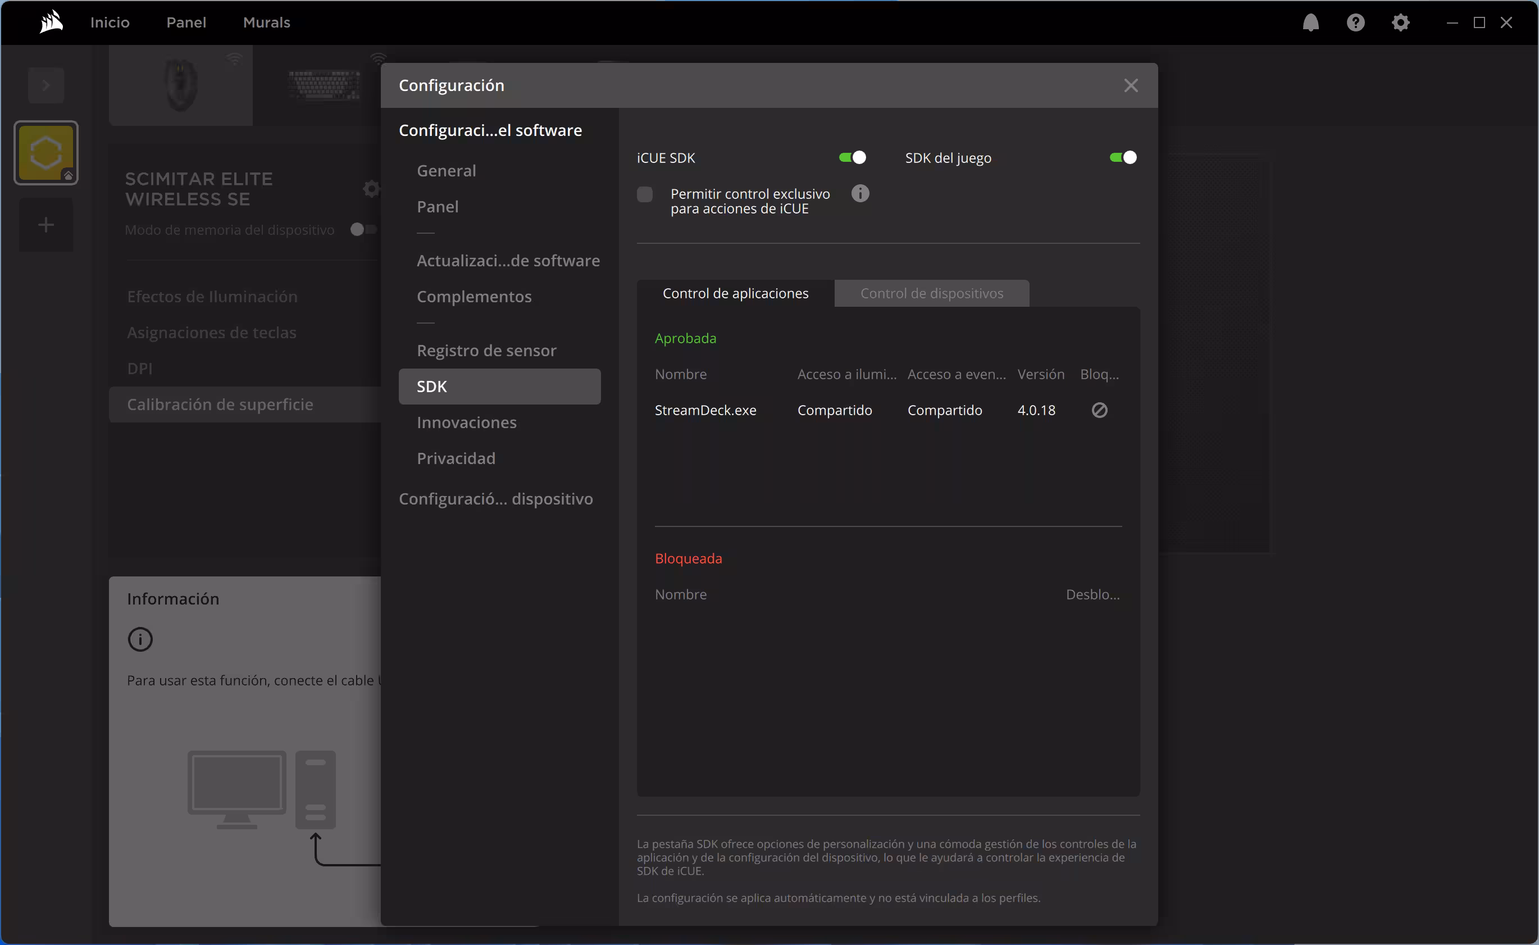Sort by Acceso a even... column header
This screenshot has width=1539, height=945.
957,374
